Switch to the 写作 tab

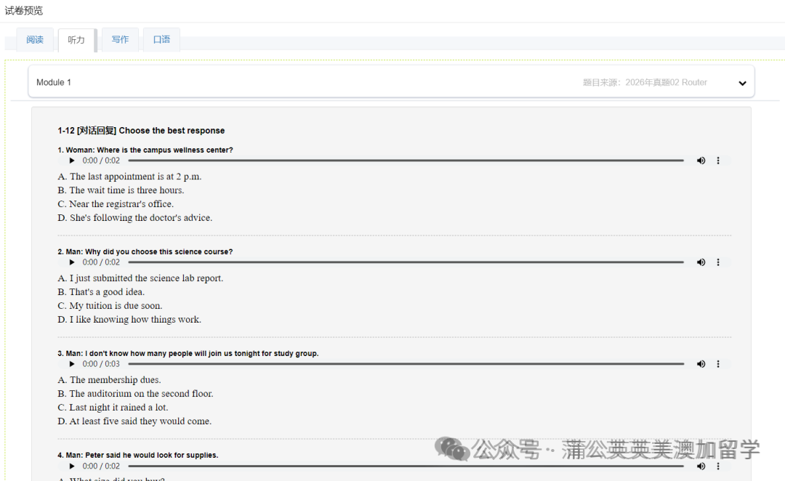120,40
